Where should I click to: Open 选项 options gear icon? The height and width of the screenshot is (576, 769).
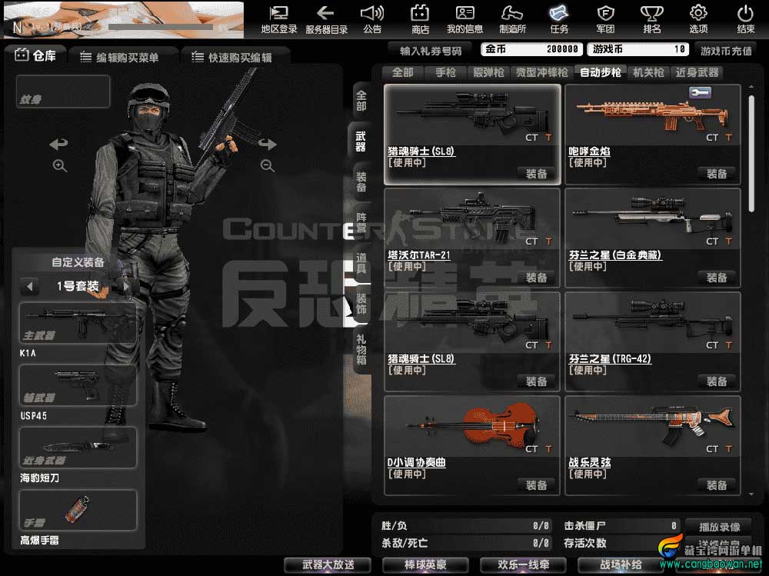click(x=698, y=20)
